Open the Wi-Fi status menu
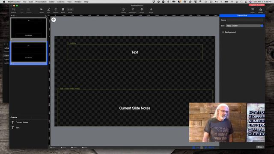 (232, 2)
